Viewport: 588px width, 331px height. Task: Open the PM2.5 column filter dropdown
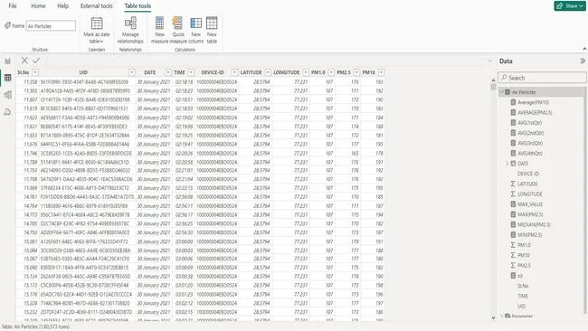(x=356, y=72)
